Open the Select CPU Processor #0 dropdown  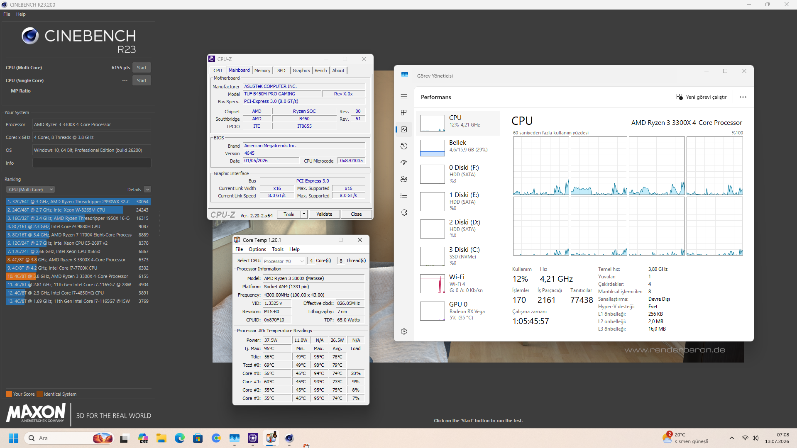(x=284, y=261)
